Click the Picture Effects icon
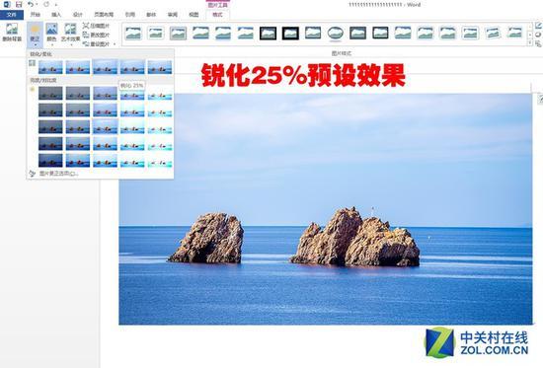This screenshot has height=368, width=543. point(538,35)
